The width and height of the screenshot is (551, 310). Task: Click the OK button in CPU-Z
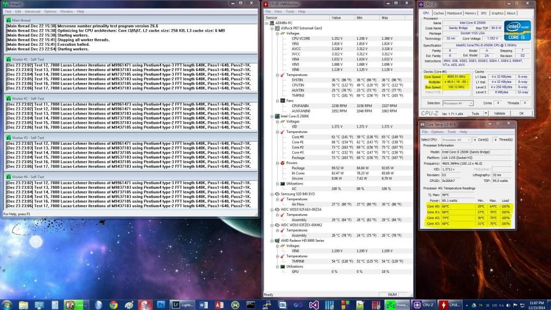521,114
